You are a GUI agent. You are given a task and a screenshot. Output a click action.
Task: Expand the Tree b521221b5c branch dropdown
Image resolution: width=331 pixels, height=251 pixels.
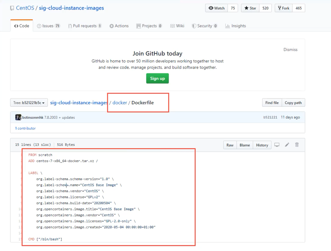coord(29,102)
